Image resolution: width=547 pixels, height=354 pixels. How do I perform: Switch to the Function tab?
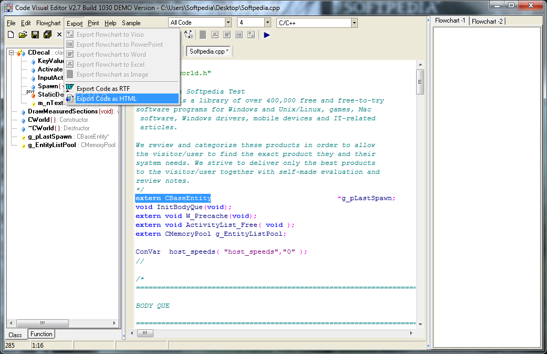41,334
